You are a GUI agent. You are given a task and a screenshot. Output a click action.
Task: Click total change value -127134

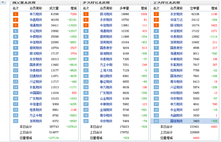53,138
